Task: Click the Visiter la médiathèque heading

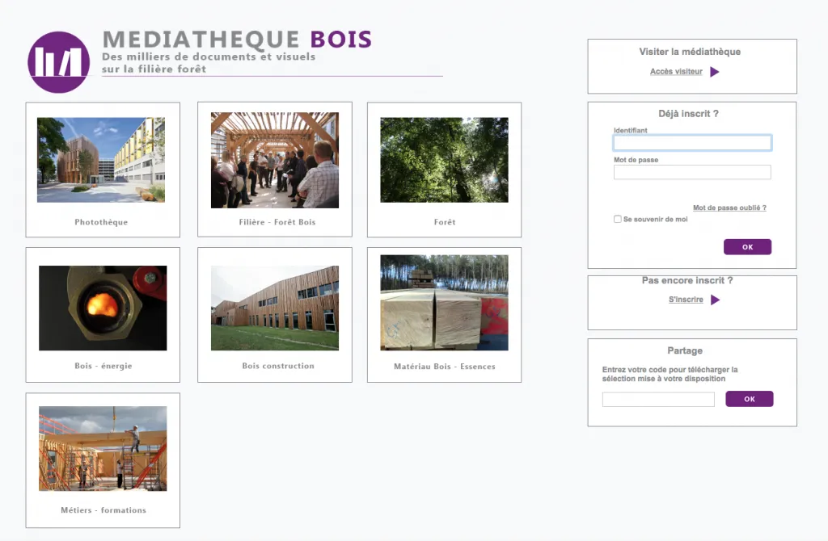Action: 691,51
